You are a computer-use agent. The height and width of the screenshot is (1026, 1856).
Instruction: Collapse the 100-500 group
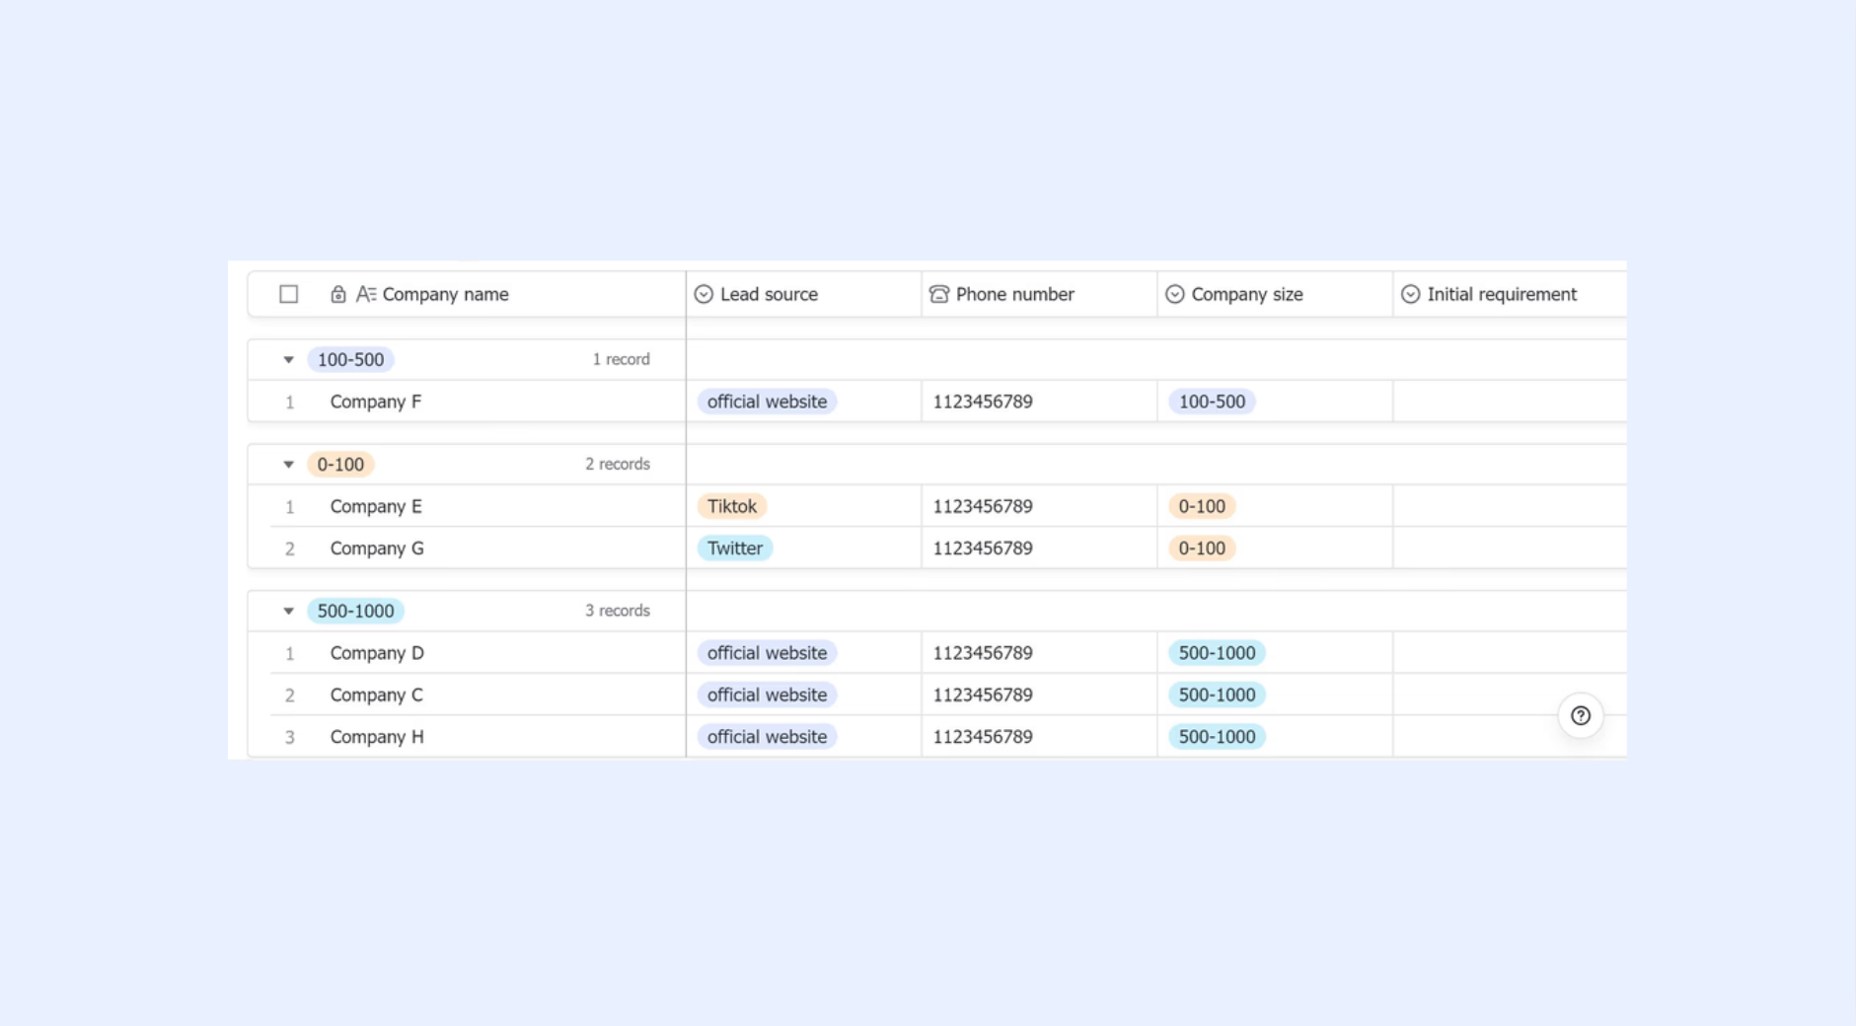click(x=288, y=360)
